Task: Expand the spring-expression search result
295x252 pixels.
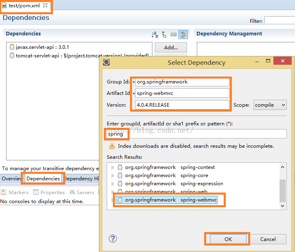Action: click(x=112, y=184)
